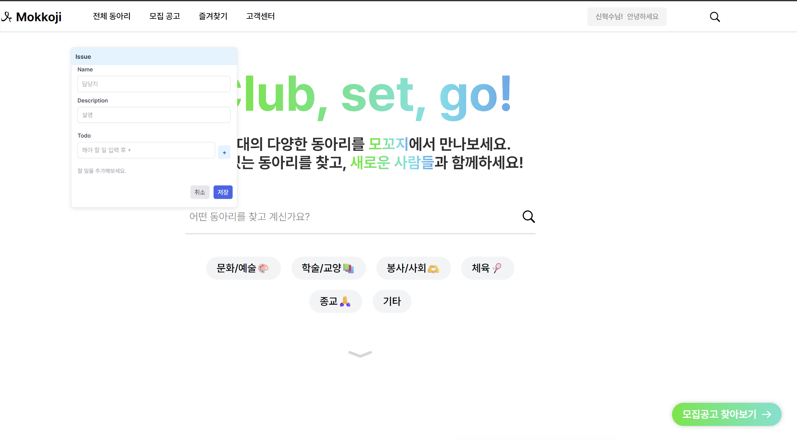Viewport: 797px width, 441px height.
Task: Click the search bar magnifier icon
Action: 528,217
